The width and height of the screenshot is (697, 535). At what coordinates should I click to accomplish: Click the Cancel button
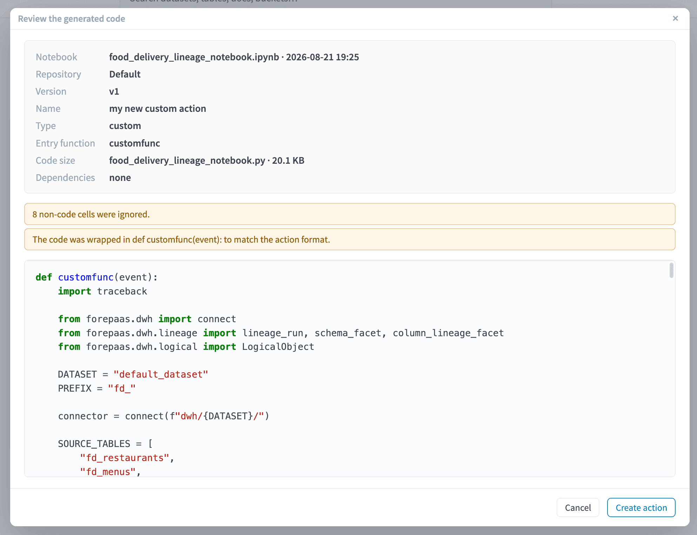[x=577, y=507]
